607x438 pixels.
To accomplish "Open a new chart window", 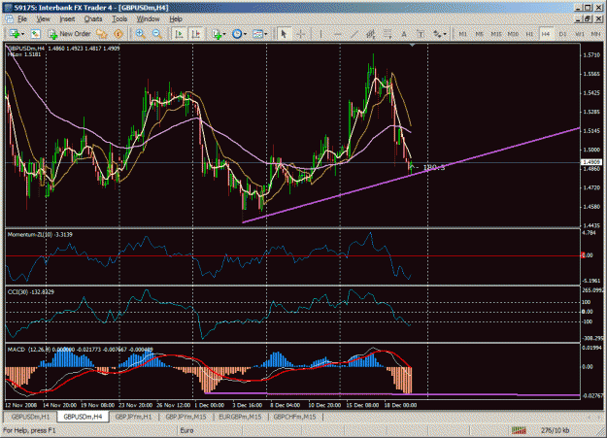I will click(15, 34).
